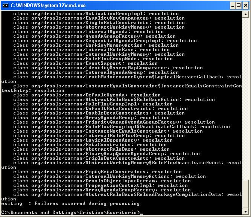Click the InternalAgendaGroup: resolution line
Viewport: 251px width, 217px height.
coord(96,72)
